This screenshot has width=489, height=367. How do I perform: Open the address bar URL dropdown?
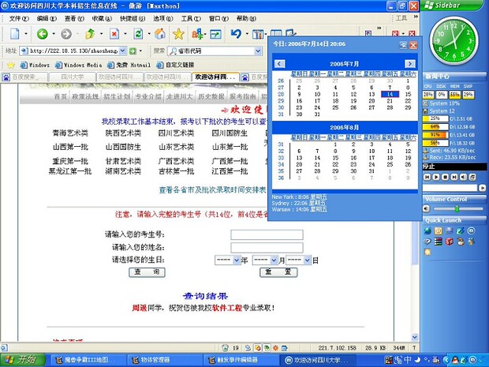[122, 51]
